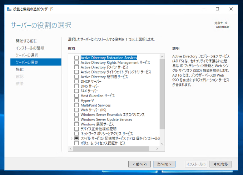Select DHCP サーバー label text
Image resolution: width=243 pixels, height=175 pixels.
coord(91,82)
